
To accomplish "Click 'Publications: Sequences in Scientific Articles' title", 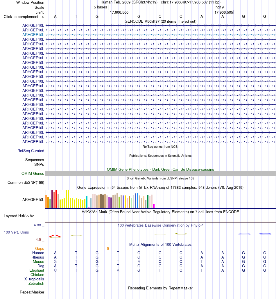I will [160, 156].
